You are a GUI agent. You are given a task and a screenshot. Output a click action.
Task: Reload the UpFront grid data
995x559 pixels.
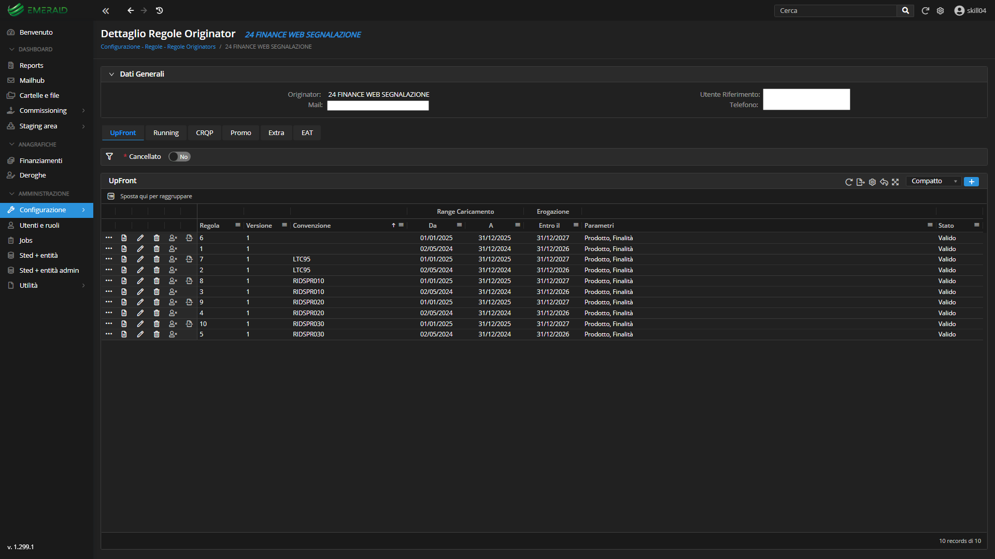pyautogui.click(x=849, y=182)
